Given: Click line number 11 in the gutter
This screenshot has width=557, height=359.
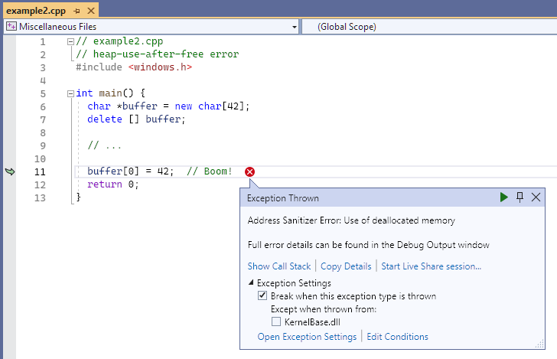Looking at the screenshot, I should tap(40, 172).
